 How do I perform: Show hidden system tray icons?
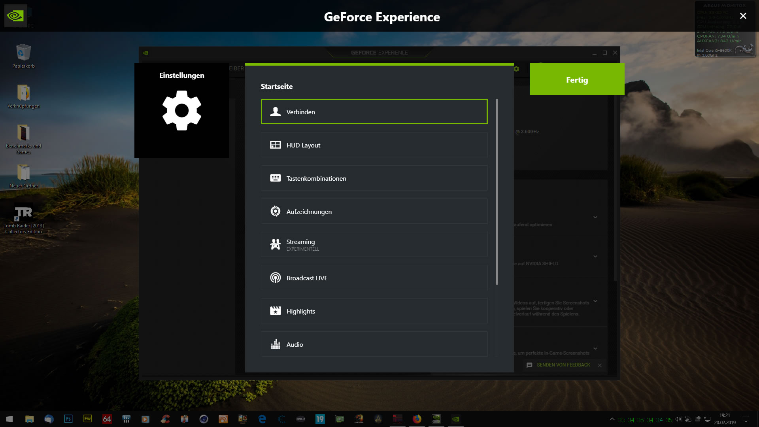[x=612, y=419]
